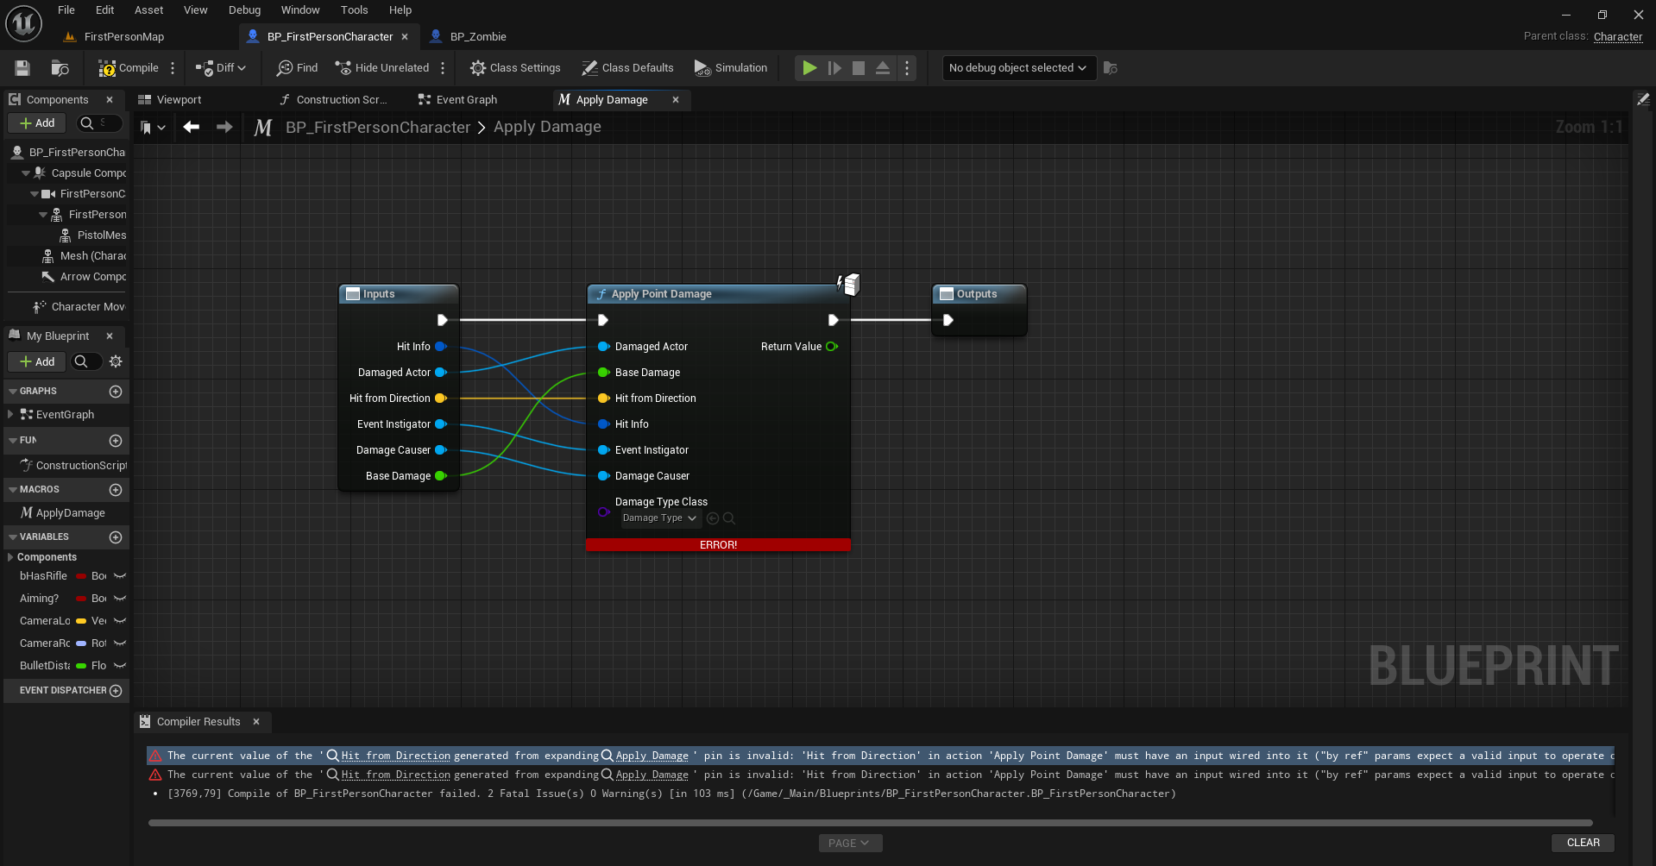Open the Damage Type class dropdown
The height and width of the screenshot is (866, 1656).
660,518
